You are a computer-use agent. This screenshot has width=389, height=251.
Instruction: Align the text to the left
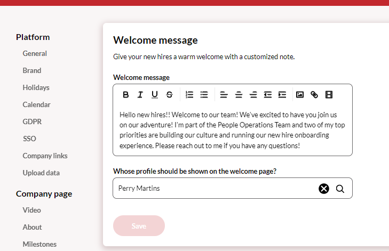[224, 95]
